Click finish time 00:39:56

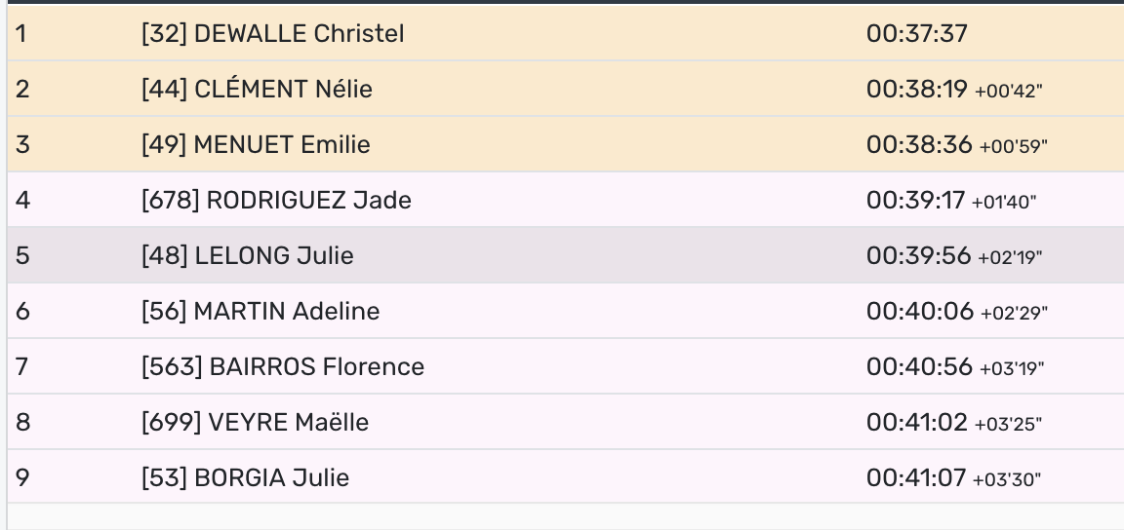pos(919,256)
